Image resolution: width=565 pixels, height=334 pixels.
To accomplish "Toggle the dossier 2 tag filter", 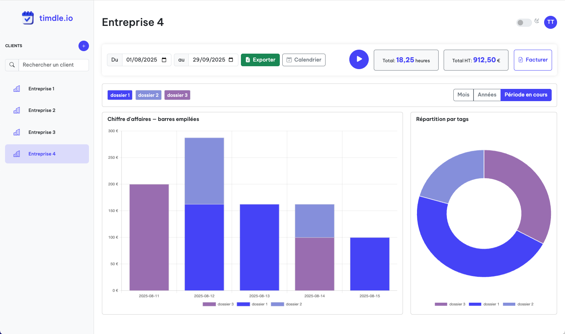I will point(148,95).
